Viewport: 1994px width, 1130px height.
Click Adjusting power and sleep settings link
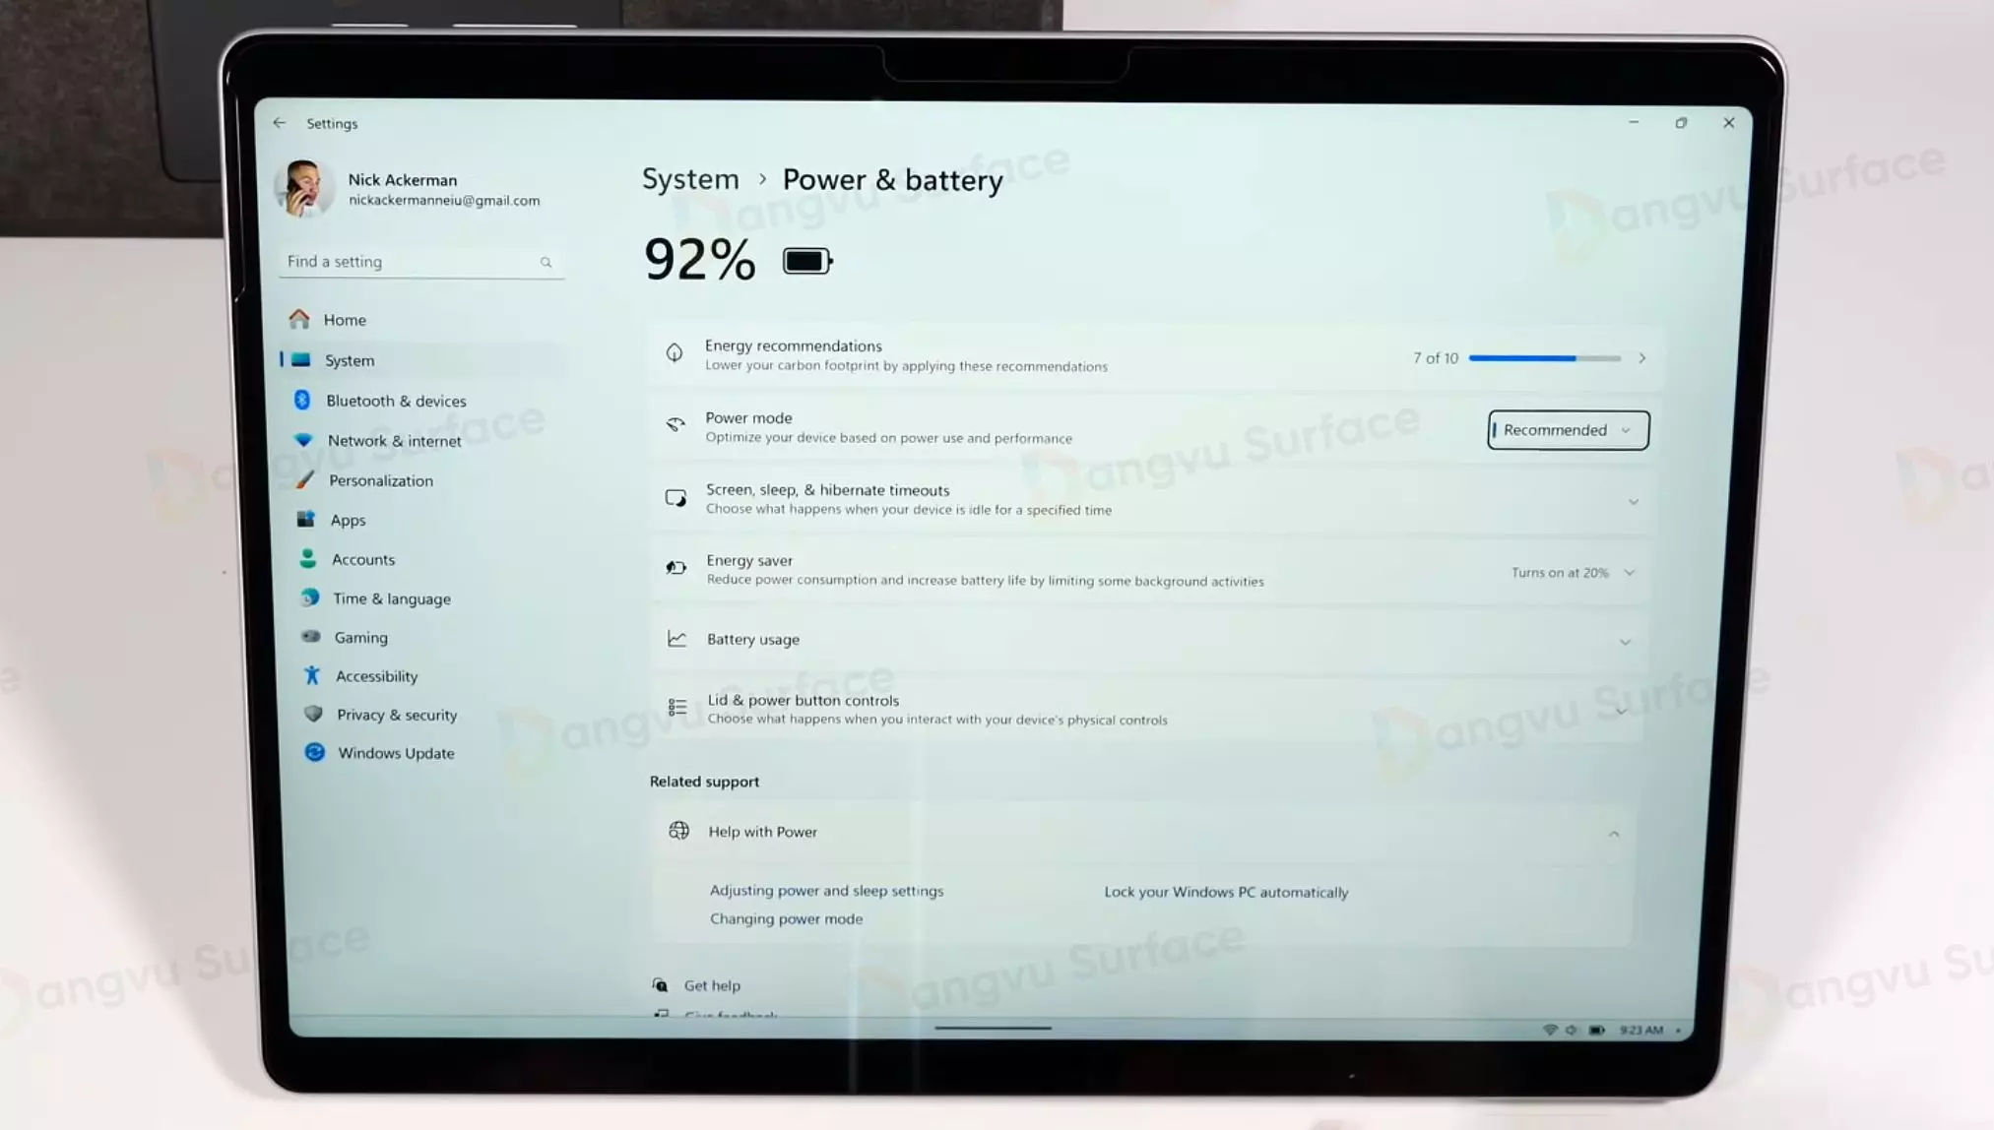[x=826, y=889]
